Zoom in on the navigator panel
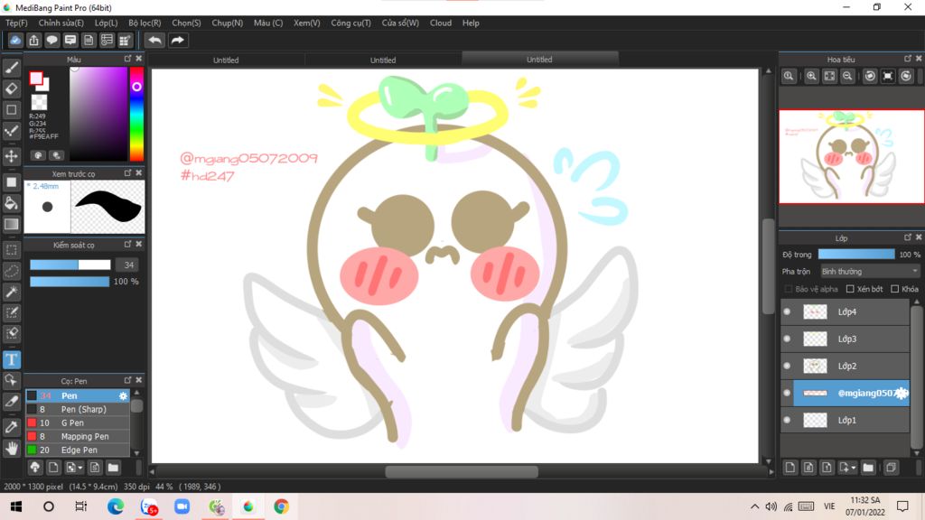Image resolution: width=925 pixels, height=520 pixels. [811, 76]
